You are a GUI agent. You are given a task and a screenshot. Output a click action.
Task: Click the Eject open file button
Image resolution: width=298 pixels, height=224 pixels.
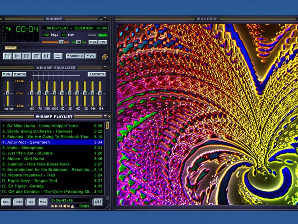[x=58, y=56]
